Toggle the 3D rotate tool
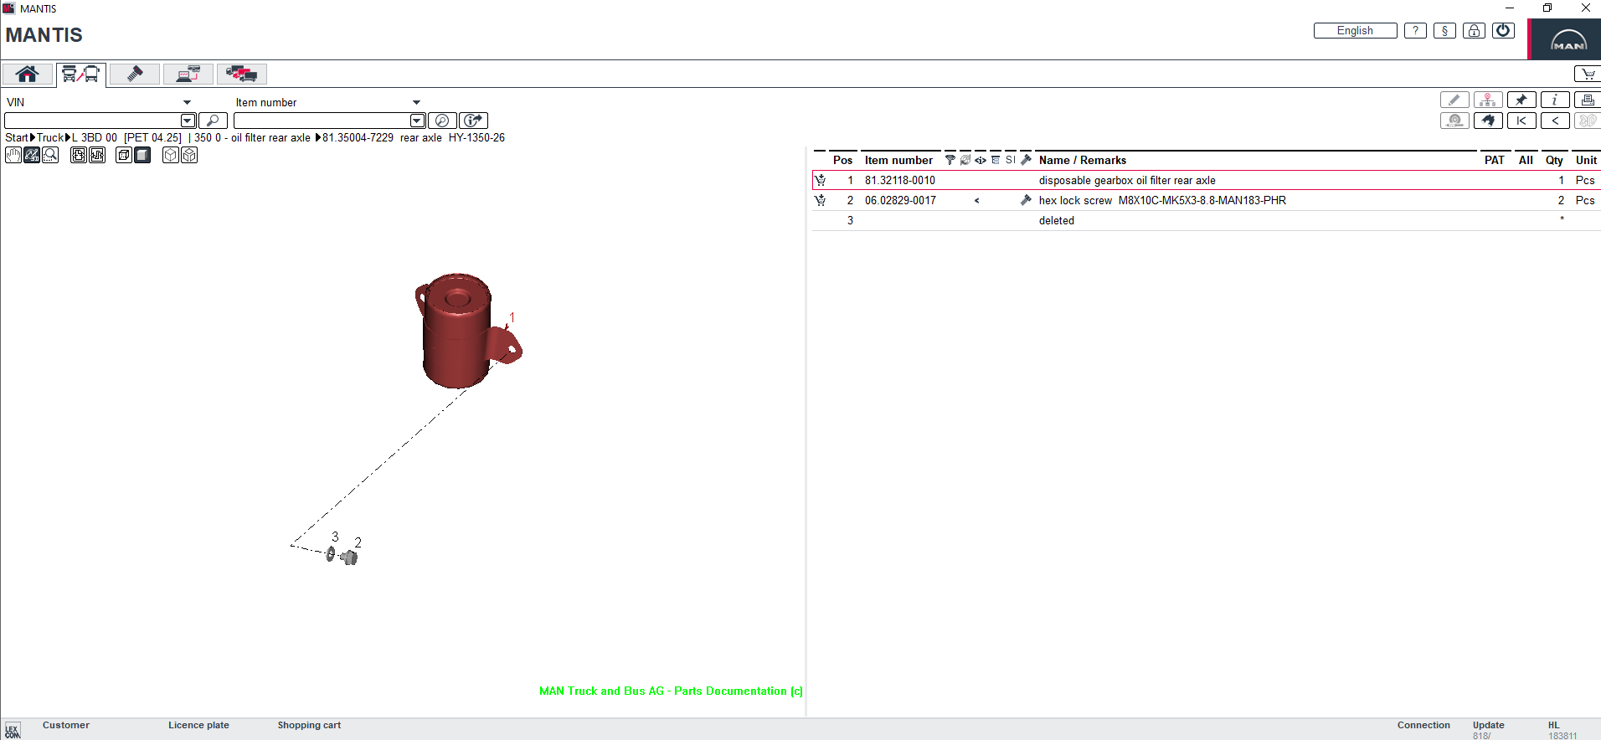The width and height of the screenshot is (1601, 740). click(x=32, y=155)
